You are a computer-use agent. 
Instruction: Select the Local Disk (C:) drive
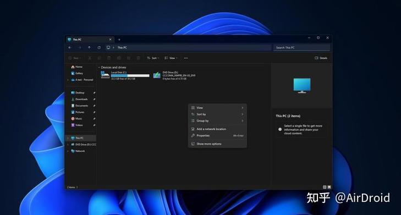[125, 75]
